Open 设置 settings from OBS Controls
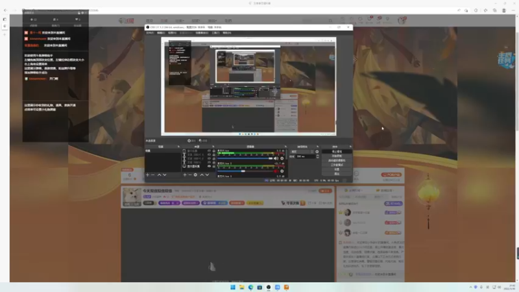 click(337, 169)
